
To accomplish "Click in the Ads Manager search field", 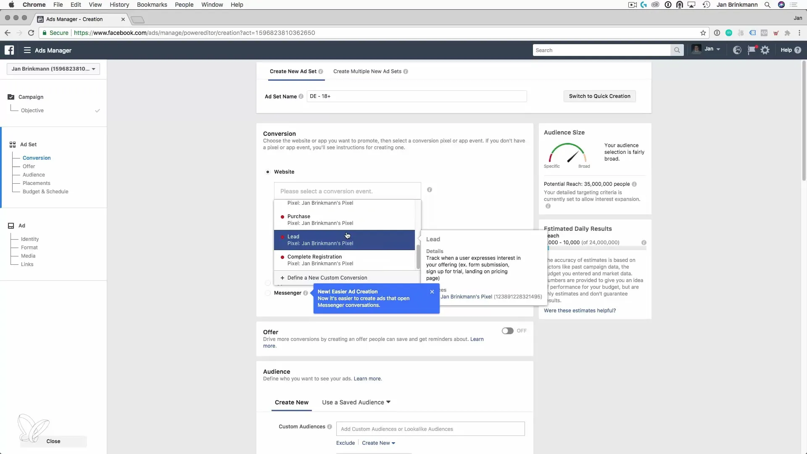I will (x=601, y=50).
